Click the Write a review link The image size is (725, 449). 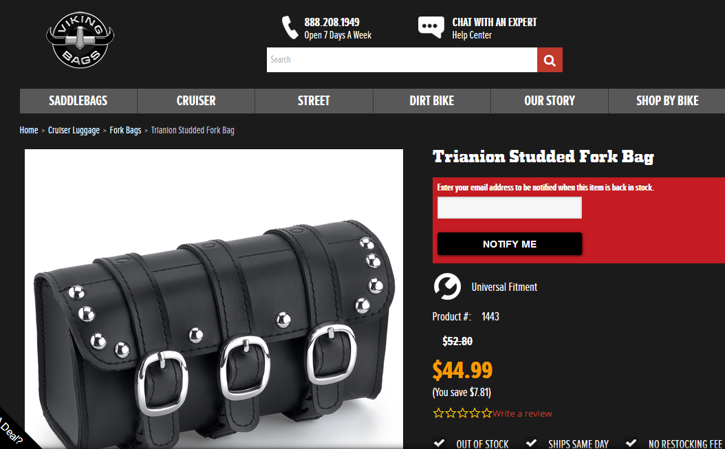tap(522, 413)
